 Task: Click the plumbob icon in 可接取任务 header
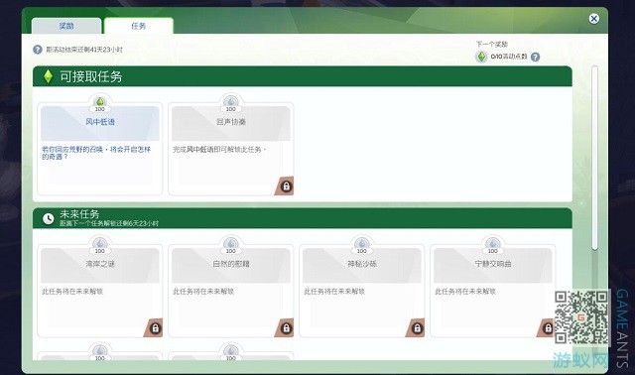tap(48, 76)
